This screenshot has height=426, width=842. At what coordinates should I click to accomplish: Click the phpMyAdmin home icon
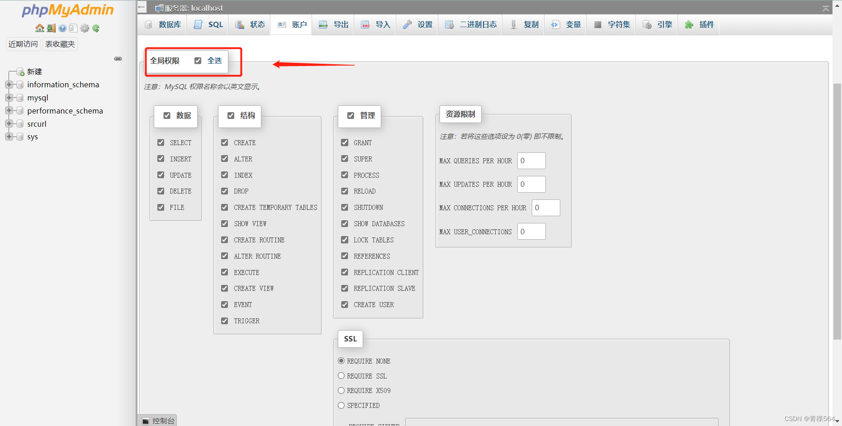pos(39,28)
